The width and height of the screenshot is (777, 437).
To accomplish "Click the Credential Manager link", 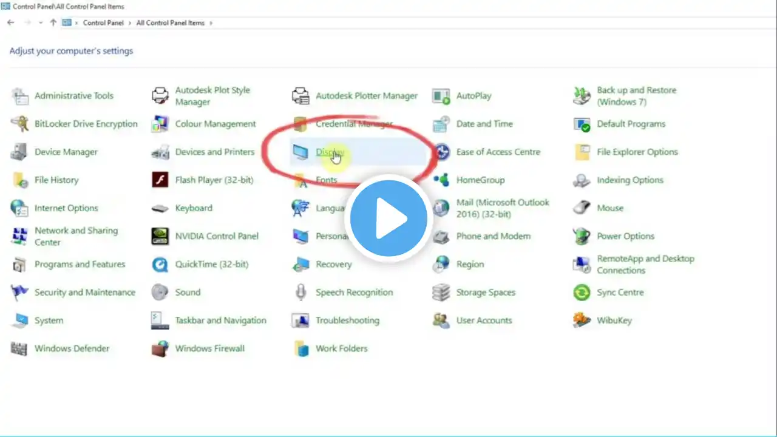I will [x=355, y=124].
